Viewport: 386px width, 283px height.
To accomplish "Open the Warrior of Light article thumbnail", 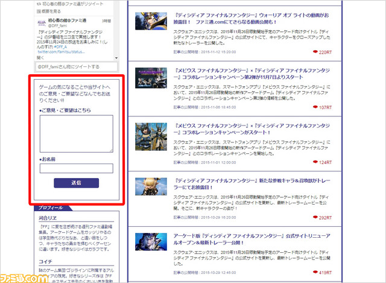I will (151, 21).
